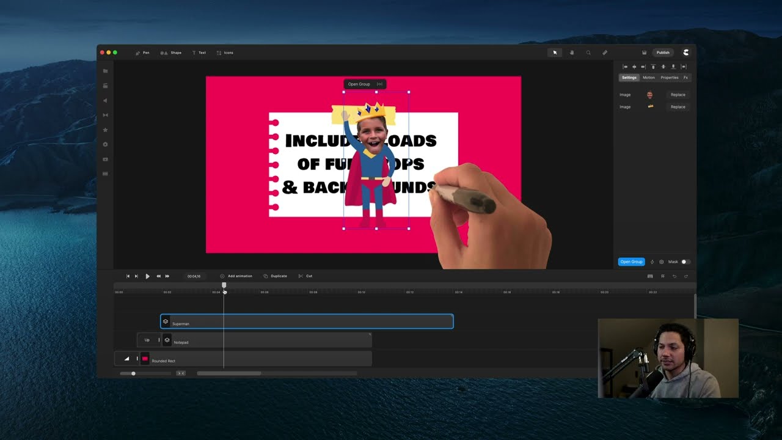Toggle the Mask switch
Viewport: 782px width, 440px height.
point(685,262)
